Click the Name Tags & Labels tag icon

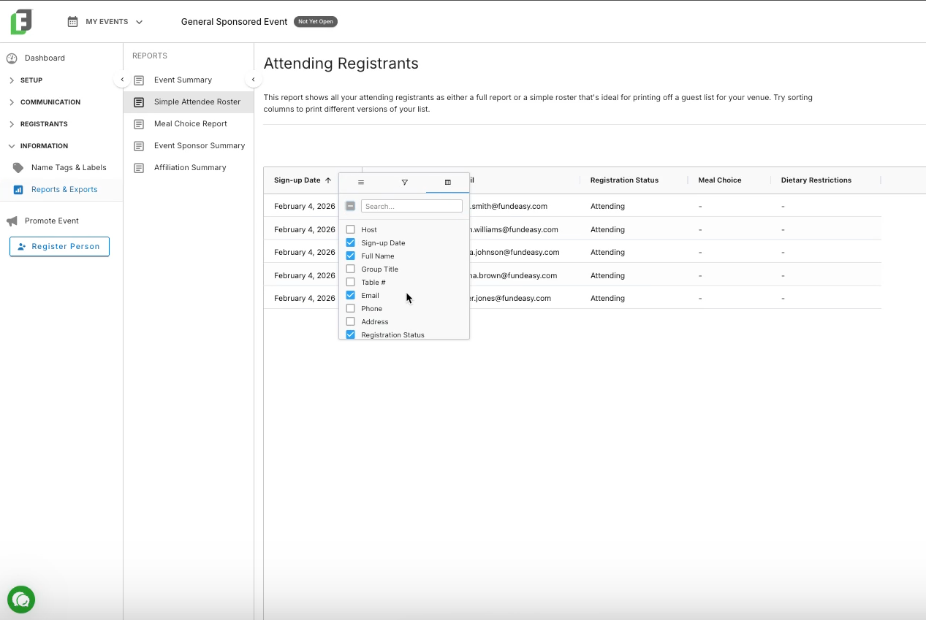(x=18, y=167)
